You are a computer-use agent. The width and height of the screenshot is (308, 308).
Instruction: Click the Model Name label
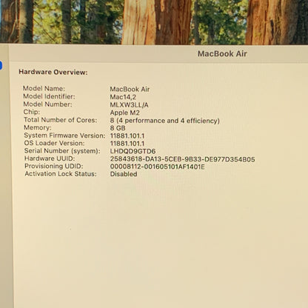[44, 88]
